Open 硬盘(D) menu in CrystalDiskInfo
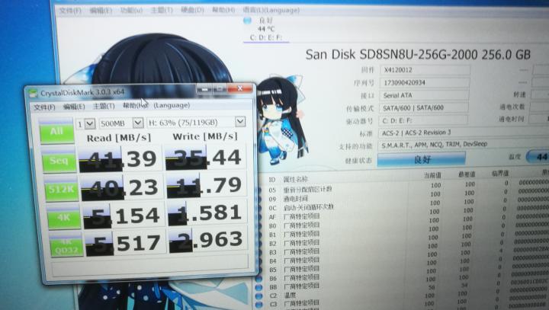This screenshot has height=310, width=549. click(x=192, y=10)
